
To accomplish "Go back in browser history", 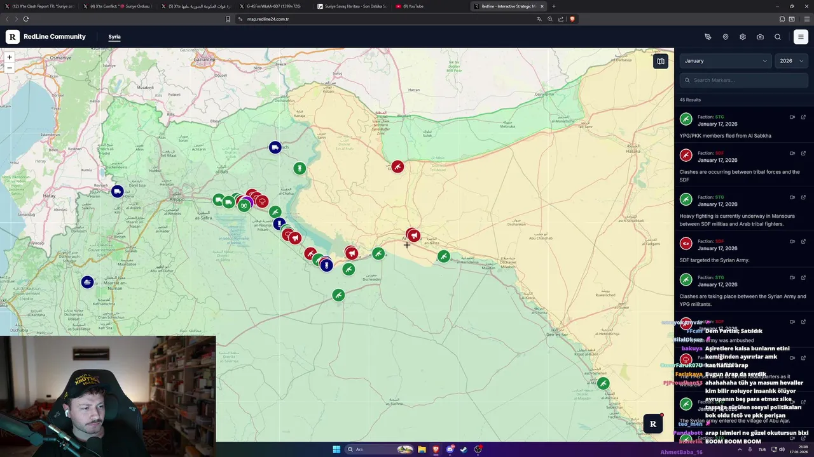I will click(x=8, y=19).
